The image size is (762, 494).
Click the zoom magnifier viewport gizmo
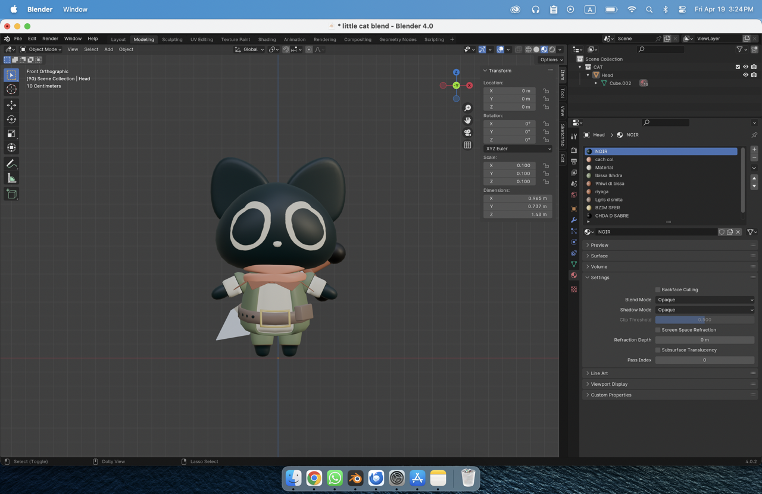pyautogui.click(x=467, y=108)
